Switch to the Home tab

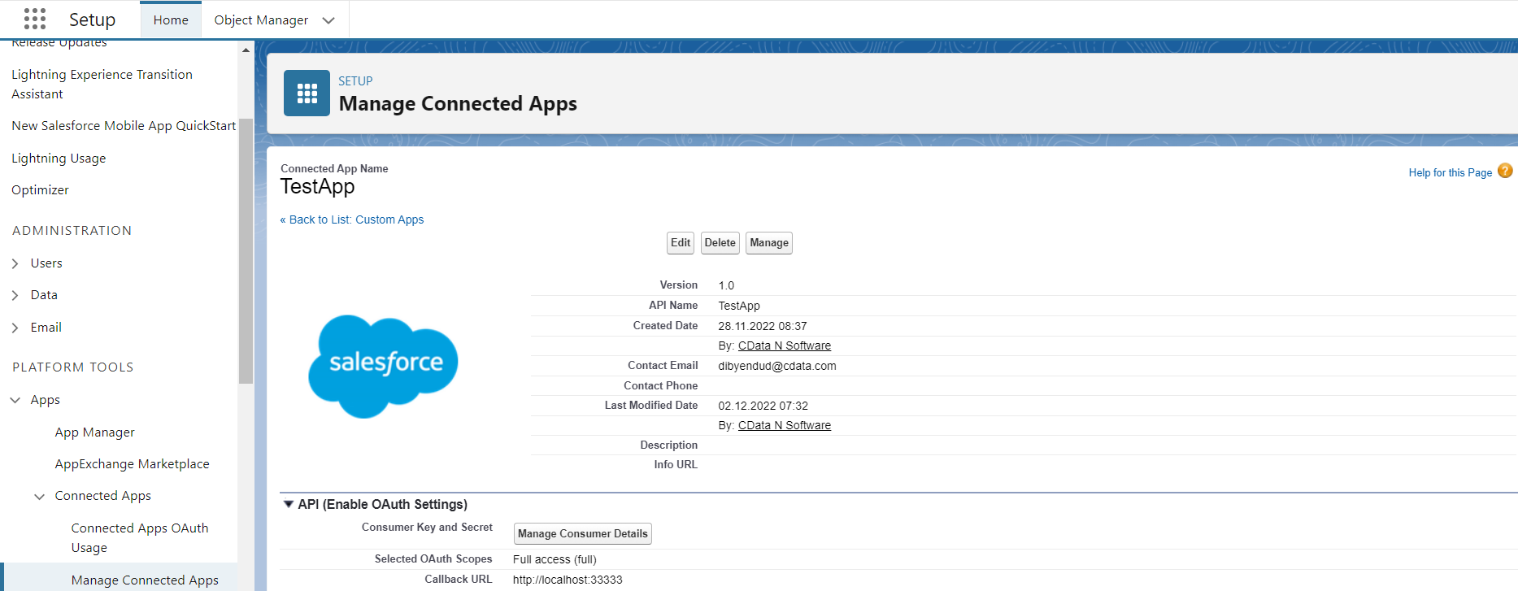171,20
